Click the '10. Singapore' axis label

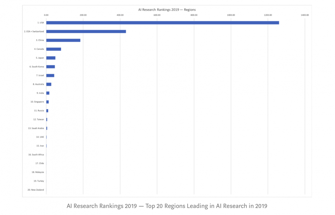pyautogui.click(x=37, y=102)
